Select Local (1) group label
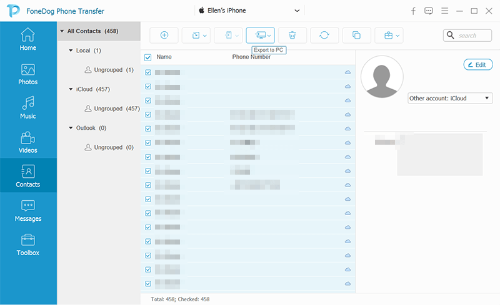Screen dimensions: 500x305 (x=88, y=51)
